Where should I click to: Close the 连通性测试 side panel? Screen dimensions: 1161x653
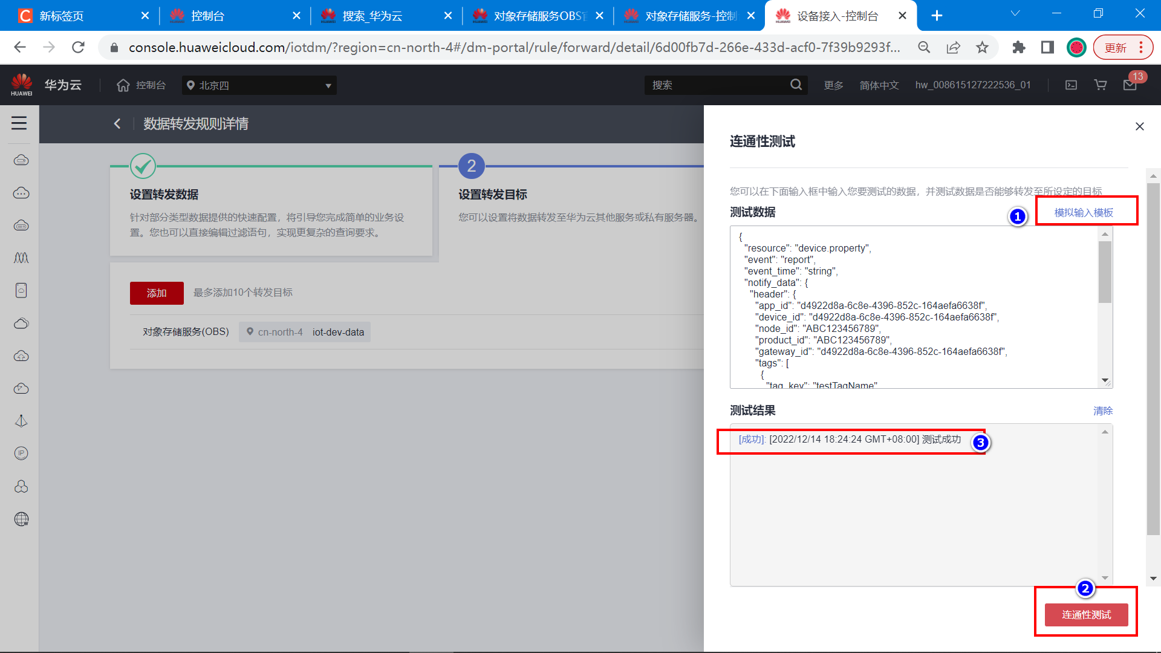1139,126
